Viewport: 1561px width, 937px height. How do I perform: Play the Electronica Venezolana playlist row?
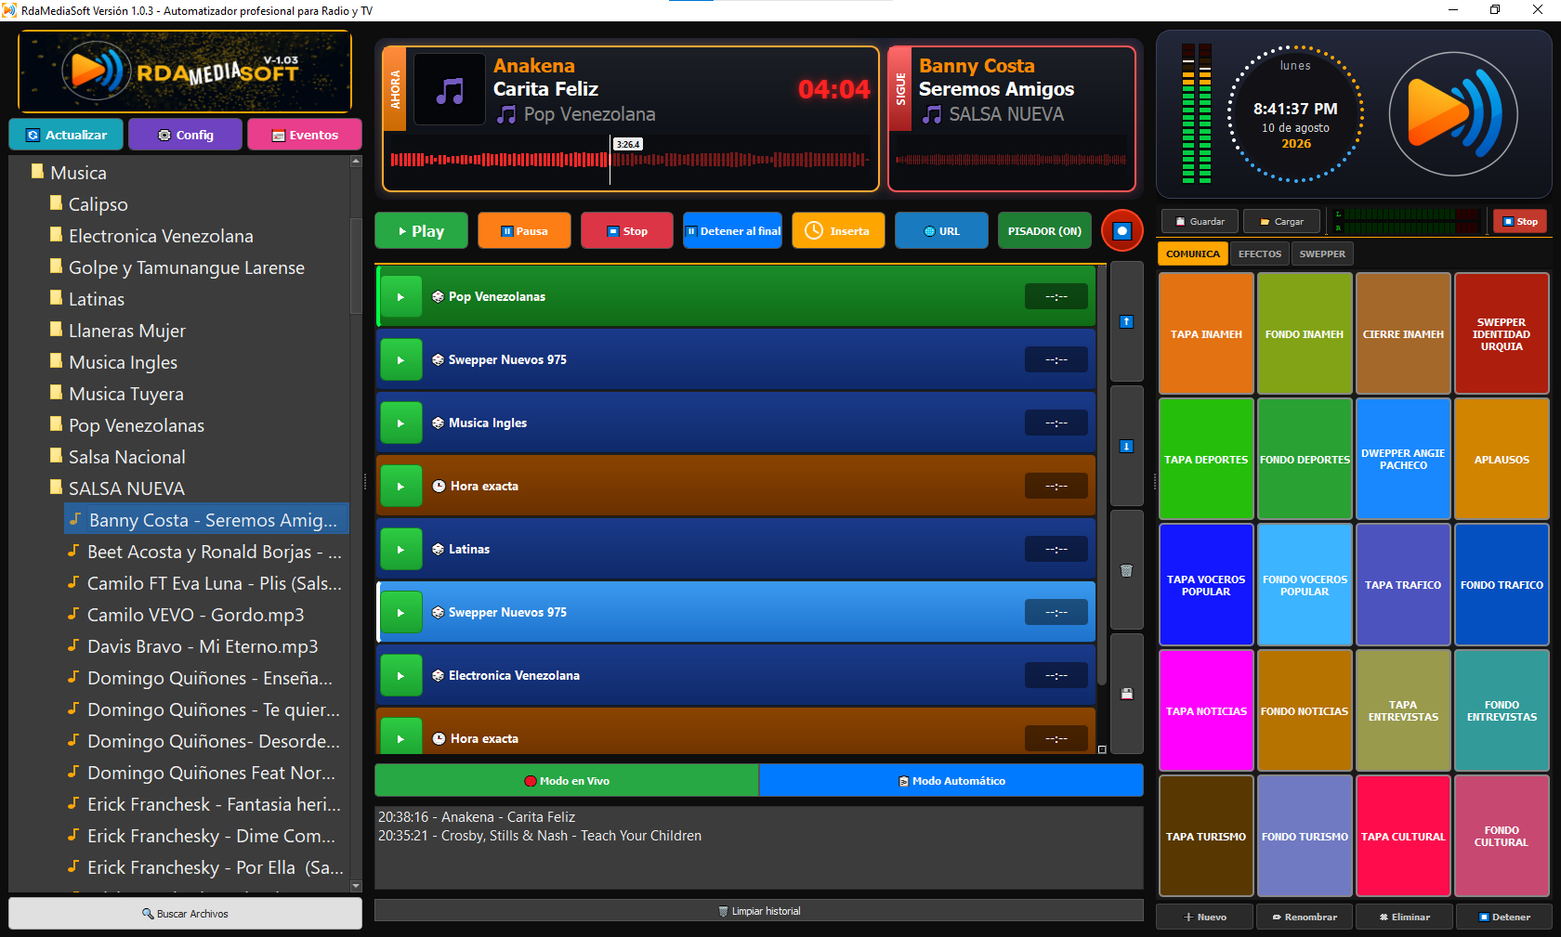[400, 676]
